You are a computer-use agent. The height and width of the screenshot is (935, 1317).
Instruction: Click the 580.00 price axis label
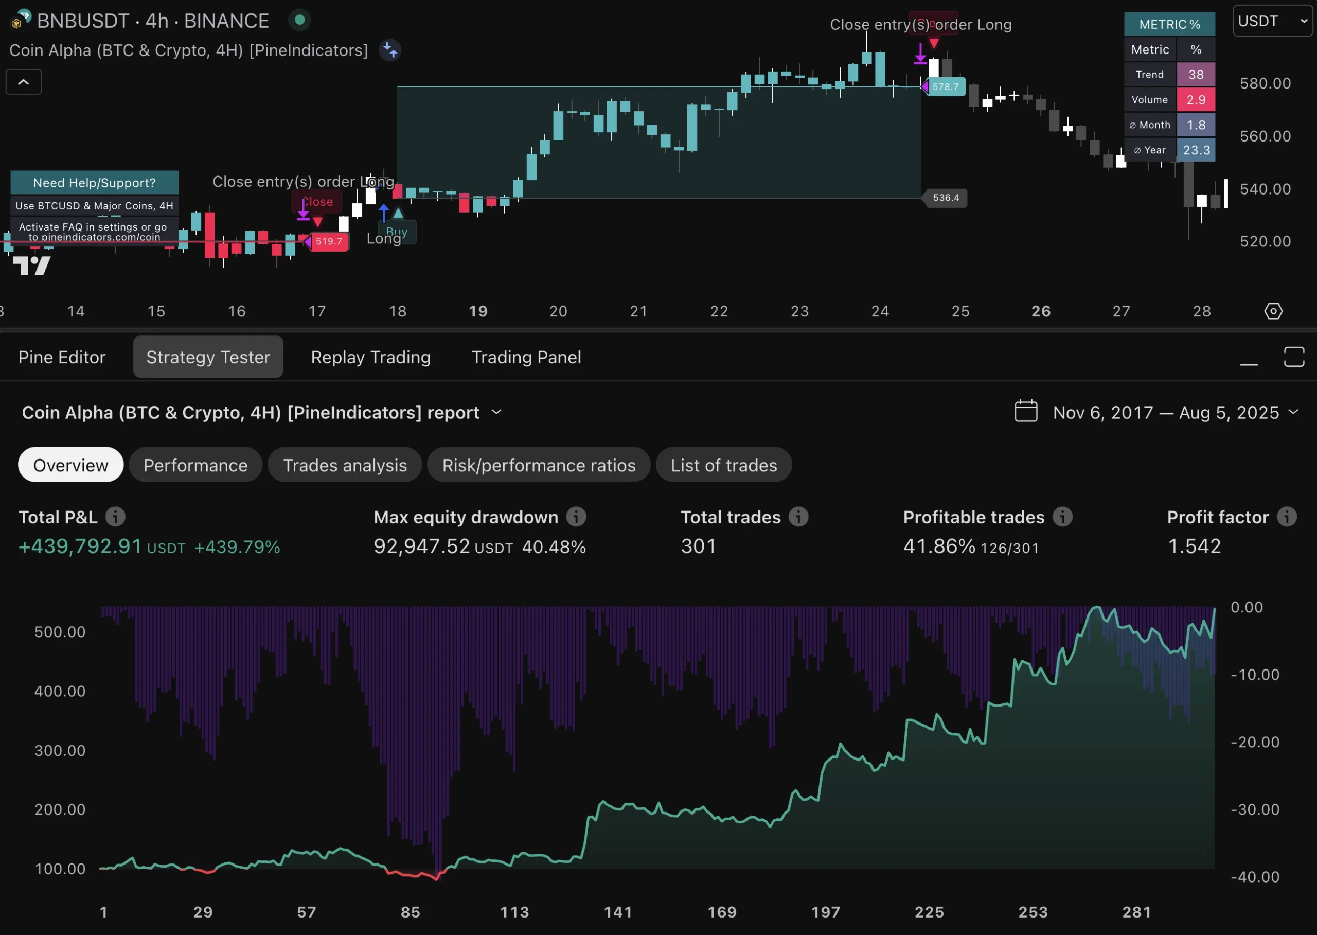tap(1265, 83)
